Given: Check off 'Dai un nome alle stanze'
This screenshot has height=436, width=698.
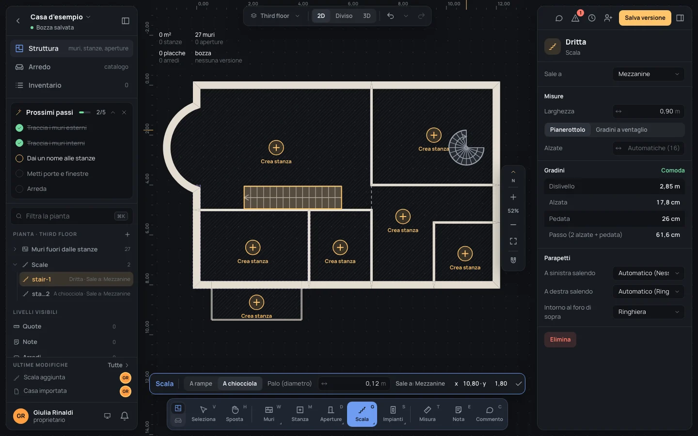Looking at the screenshot, I should 19,158.
